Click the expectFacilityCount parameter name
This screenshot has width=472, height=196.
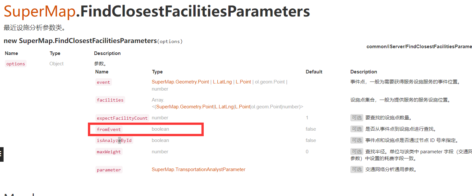122,118
